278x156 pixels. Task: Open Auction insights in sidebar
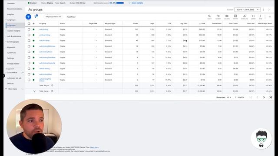pos(13,31)
